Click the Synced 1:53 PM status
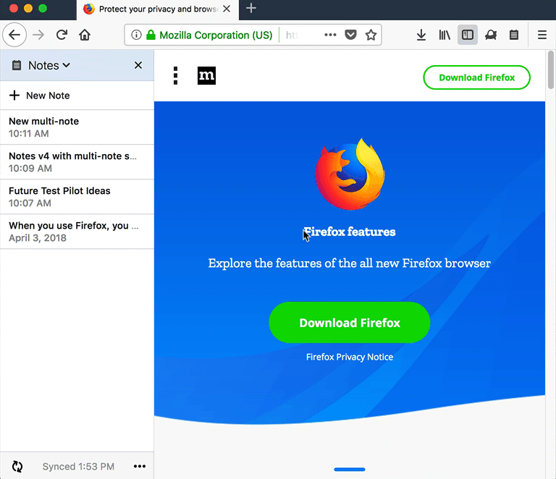556x479 pixels. (78, 467)
